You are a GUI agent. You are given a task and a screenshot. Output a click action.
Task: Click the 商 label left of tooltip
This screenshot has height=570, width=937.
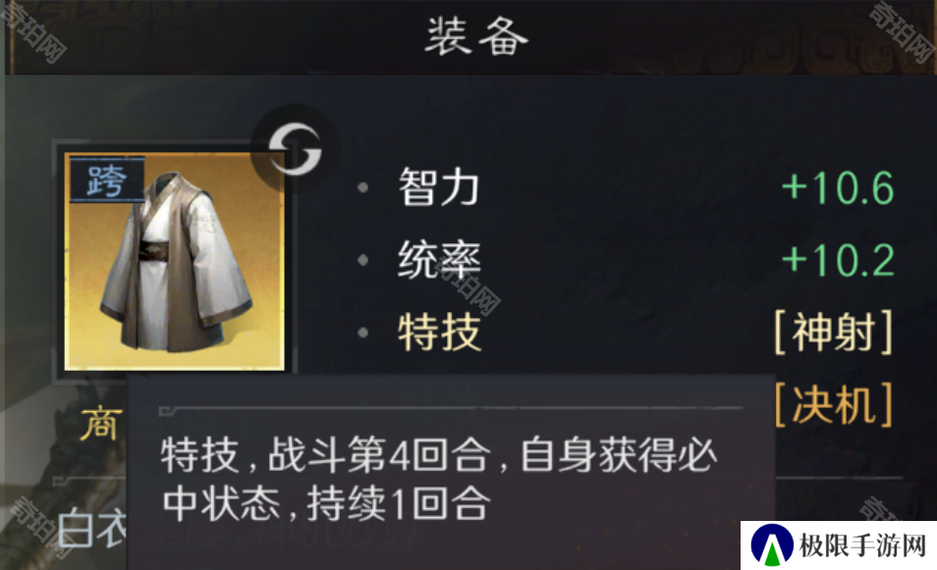pos(101,425)
